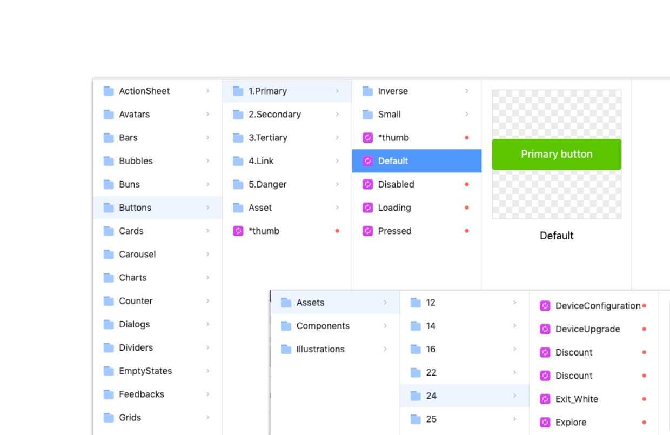
Task: Click the Assets folder icon in lower window
Action: pyautogui.click(x=286, y=303)
